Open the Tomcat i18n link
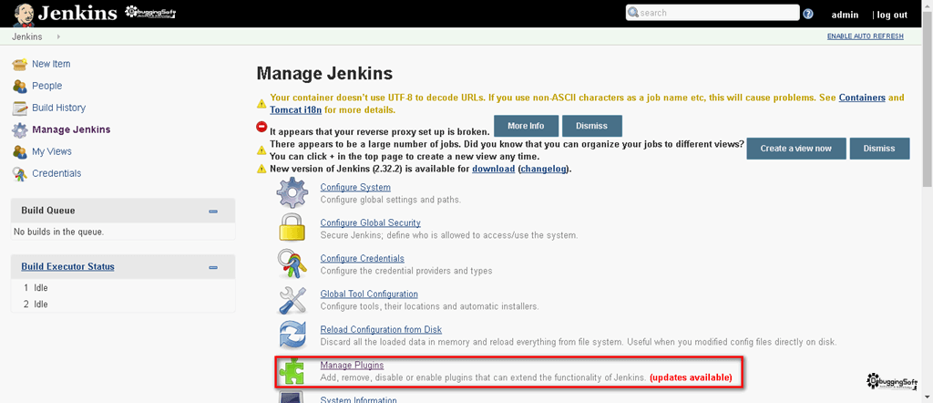Viewport: 933px width, 403px height. pos(296,110)
